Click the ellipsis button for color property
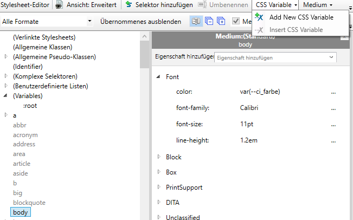This screenshot has width=353, height=220. [333, 92]
